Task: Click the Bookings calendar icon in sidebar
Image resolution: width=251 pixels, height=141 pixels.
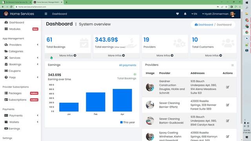Action: 6,64
